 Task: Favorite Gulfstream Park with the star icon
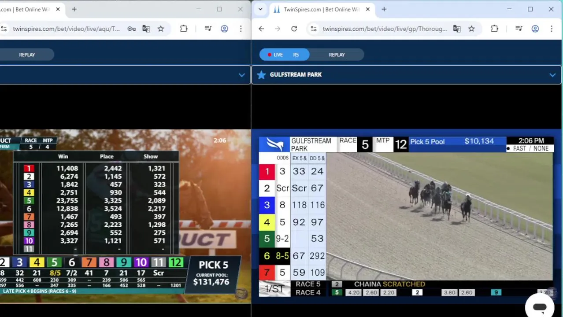[261, 74]
